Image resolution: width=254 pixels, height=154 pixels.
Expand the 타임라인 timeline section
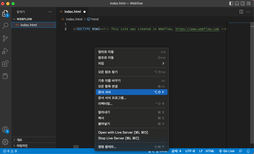pos(34,146)
